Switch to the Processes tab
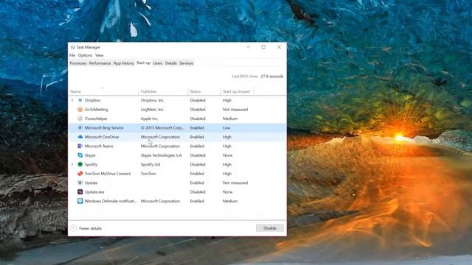This screenshot has height=265, width=472. click(78, 63)
